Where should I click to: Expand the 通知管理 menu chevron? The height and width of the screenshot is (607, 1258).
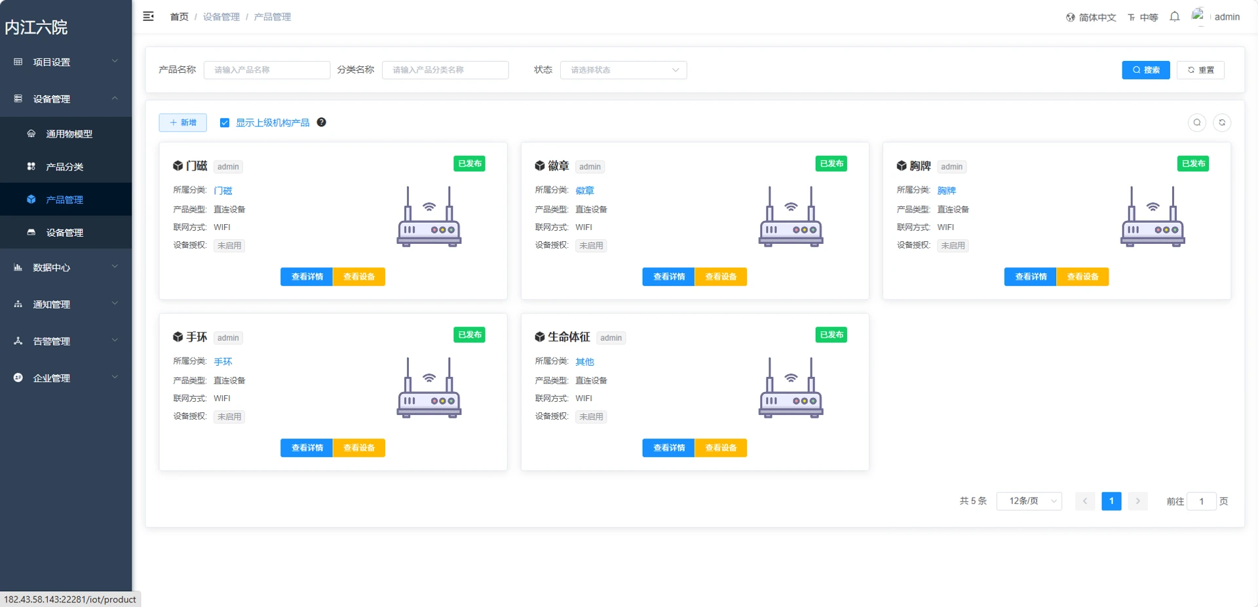(x=115, y=303)
